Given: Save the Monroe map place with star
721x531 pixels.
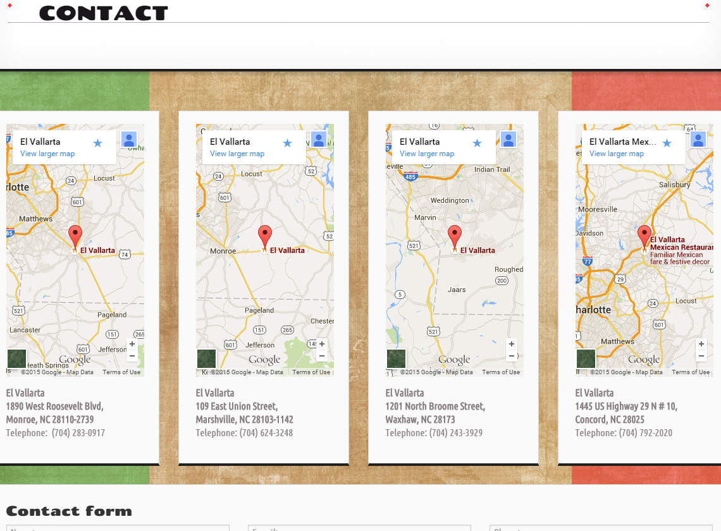Looking at the screenshot, I should pyautogui.click(x=97, y=143).
